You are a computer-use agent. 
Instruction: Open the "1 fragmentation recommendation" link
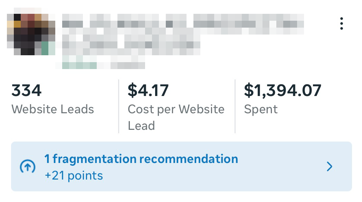[x=141, y=159]
